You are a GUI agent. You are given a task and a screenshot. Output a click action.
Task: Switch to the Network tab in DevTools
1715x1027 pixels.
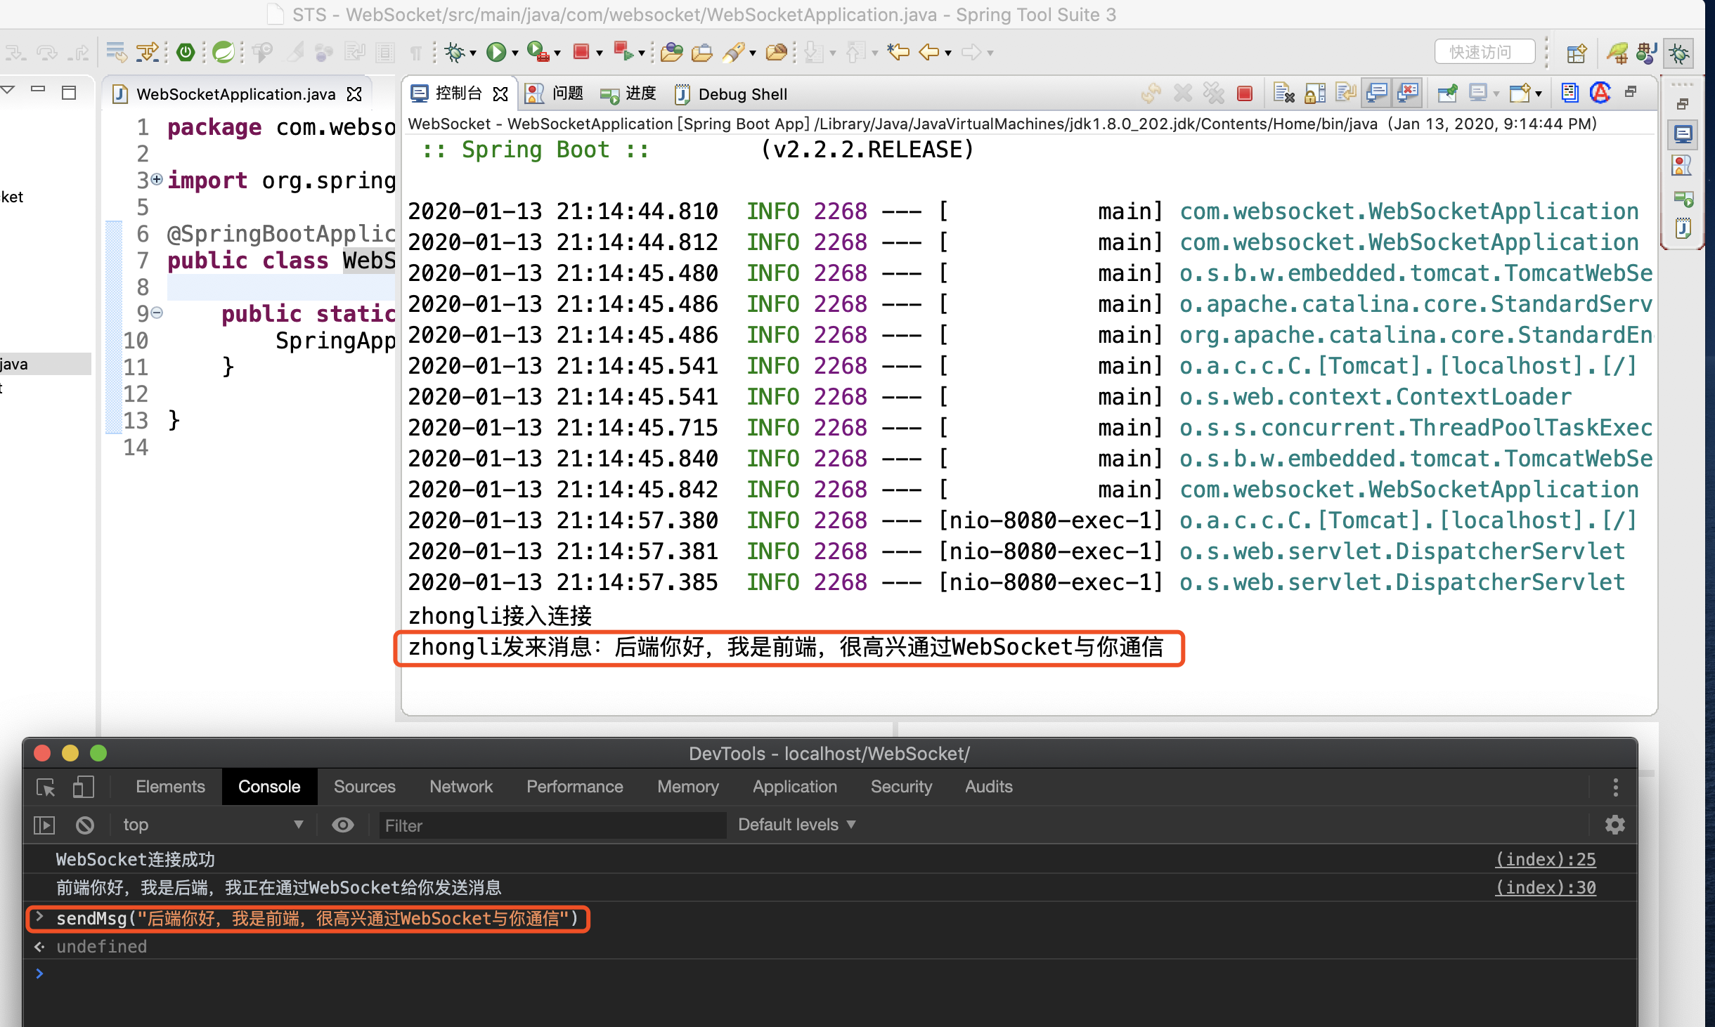point(461,787)
